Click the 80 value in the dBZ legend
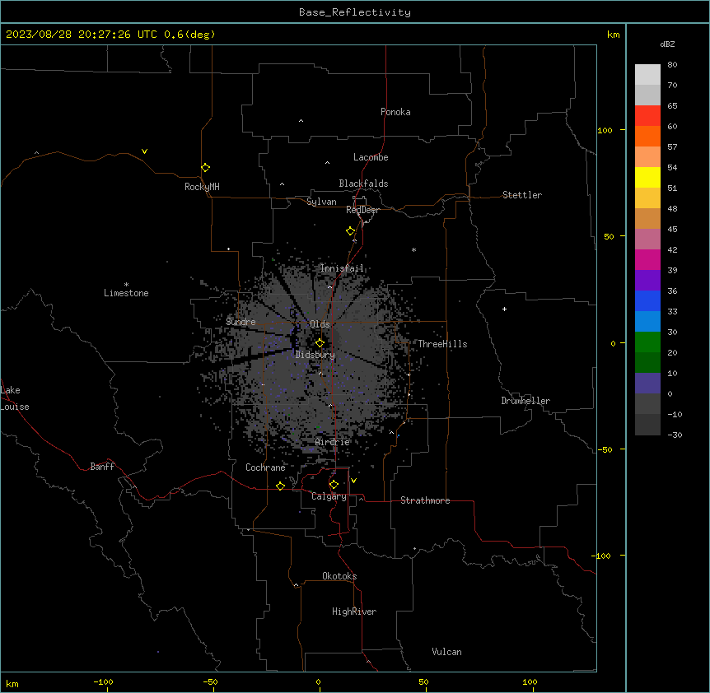 click(x=672, y=65)
